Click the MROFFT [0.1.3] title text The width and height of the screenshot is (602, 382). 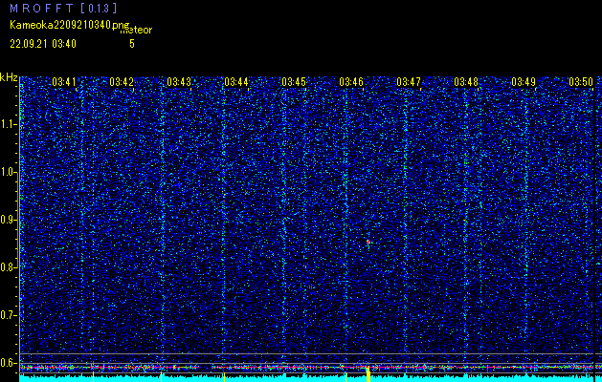[x=63, y=9]
